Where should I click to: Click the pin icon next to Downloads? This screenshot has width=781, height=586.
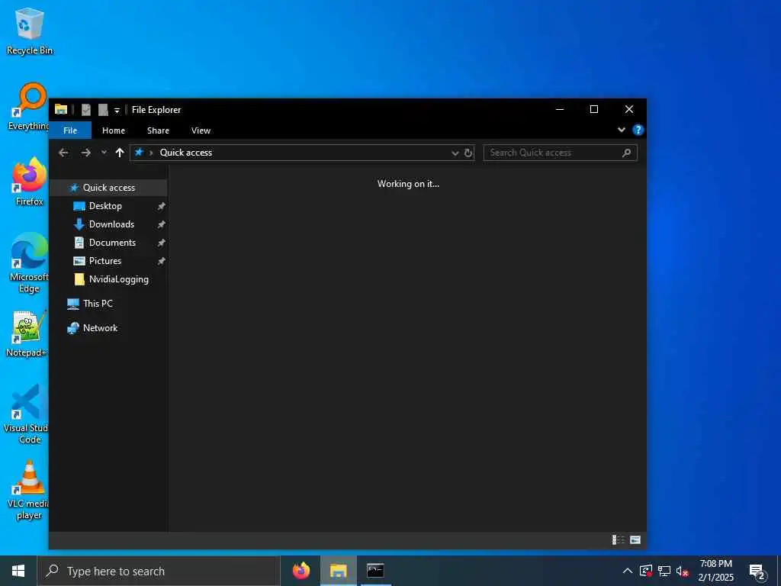click(161, 225)
